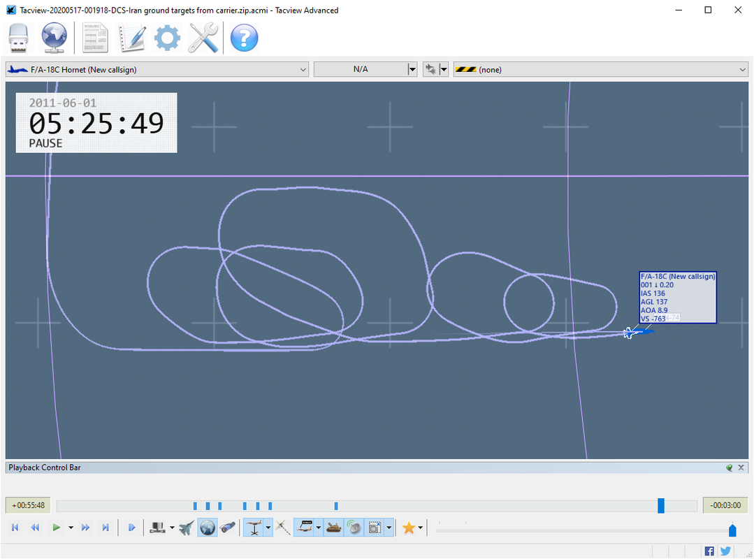Jump to the beginning of the recording
Image resolution: width=754 pixels, height=559 pixels.
(x=15, y=528)
